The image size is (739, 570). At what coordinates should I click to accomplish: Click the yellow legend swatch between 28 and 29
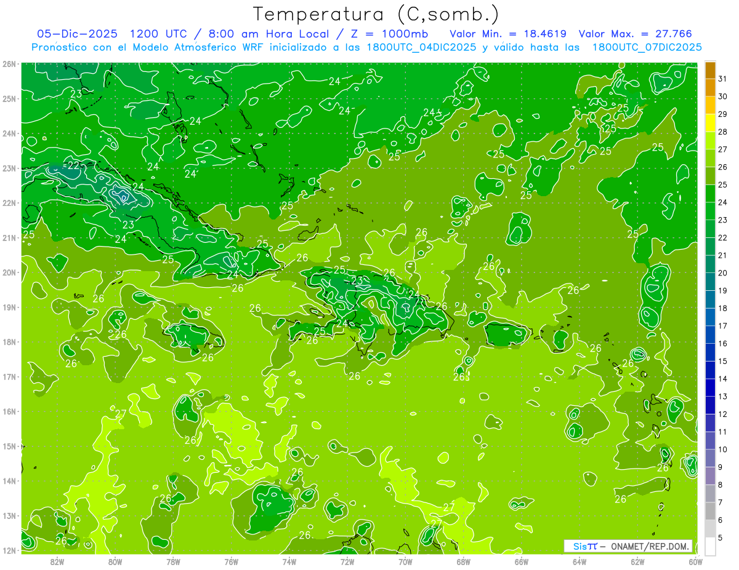pyautogui.click(x=711, y=124)
